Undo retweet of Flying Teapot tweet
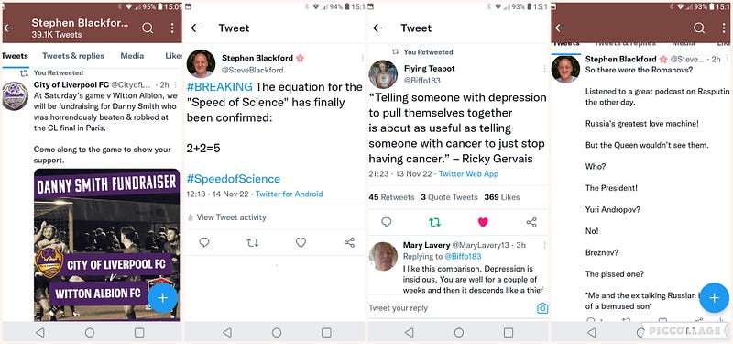Screen dimensions: 733x344 pyautogui.click(x=434, y=222)
